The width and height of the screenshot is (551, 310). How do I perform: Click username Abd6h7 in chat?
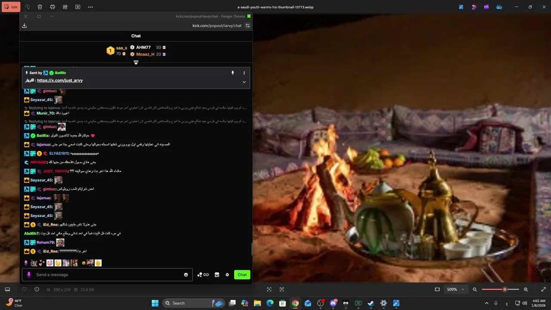click(x=31, y=233)
